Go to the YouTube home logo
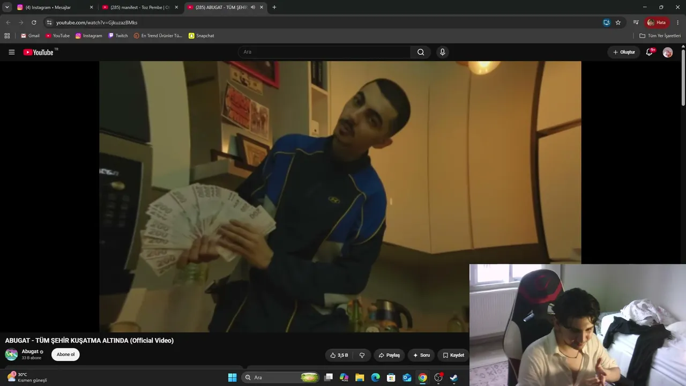686x386 pixels. [39, 52]
